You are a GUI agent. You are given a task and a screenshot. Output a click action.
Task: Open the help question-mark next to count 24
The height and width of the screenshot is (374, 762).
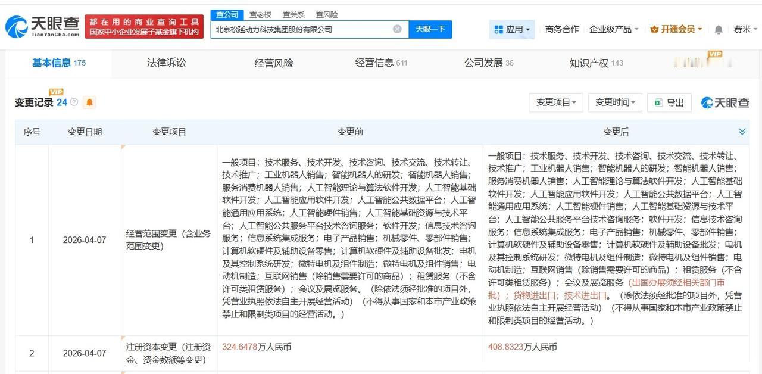(x=74, y=102)
